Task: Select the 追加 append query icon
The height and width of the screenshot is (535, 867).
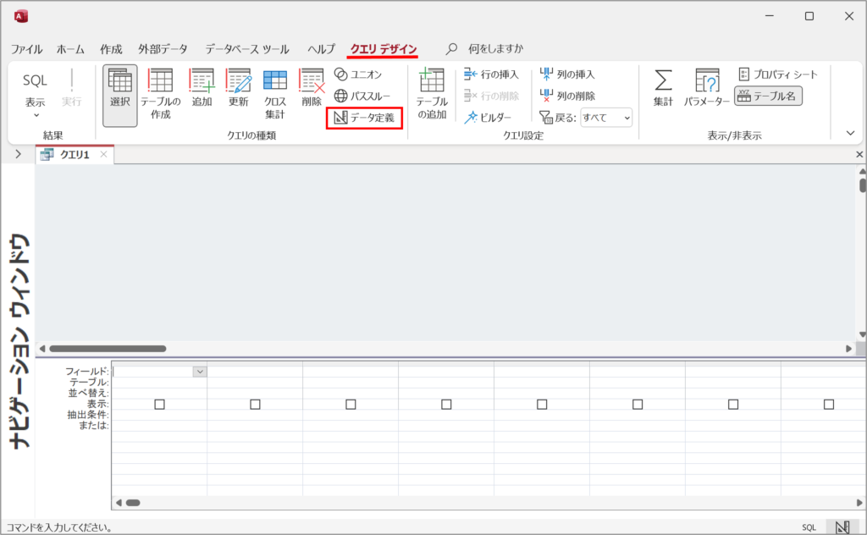Action: pyautogui.click(x=202, y=87)
